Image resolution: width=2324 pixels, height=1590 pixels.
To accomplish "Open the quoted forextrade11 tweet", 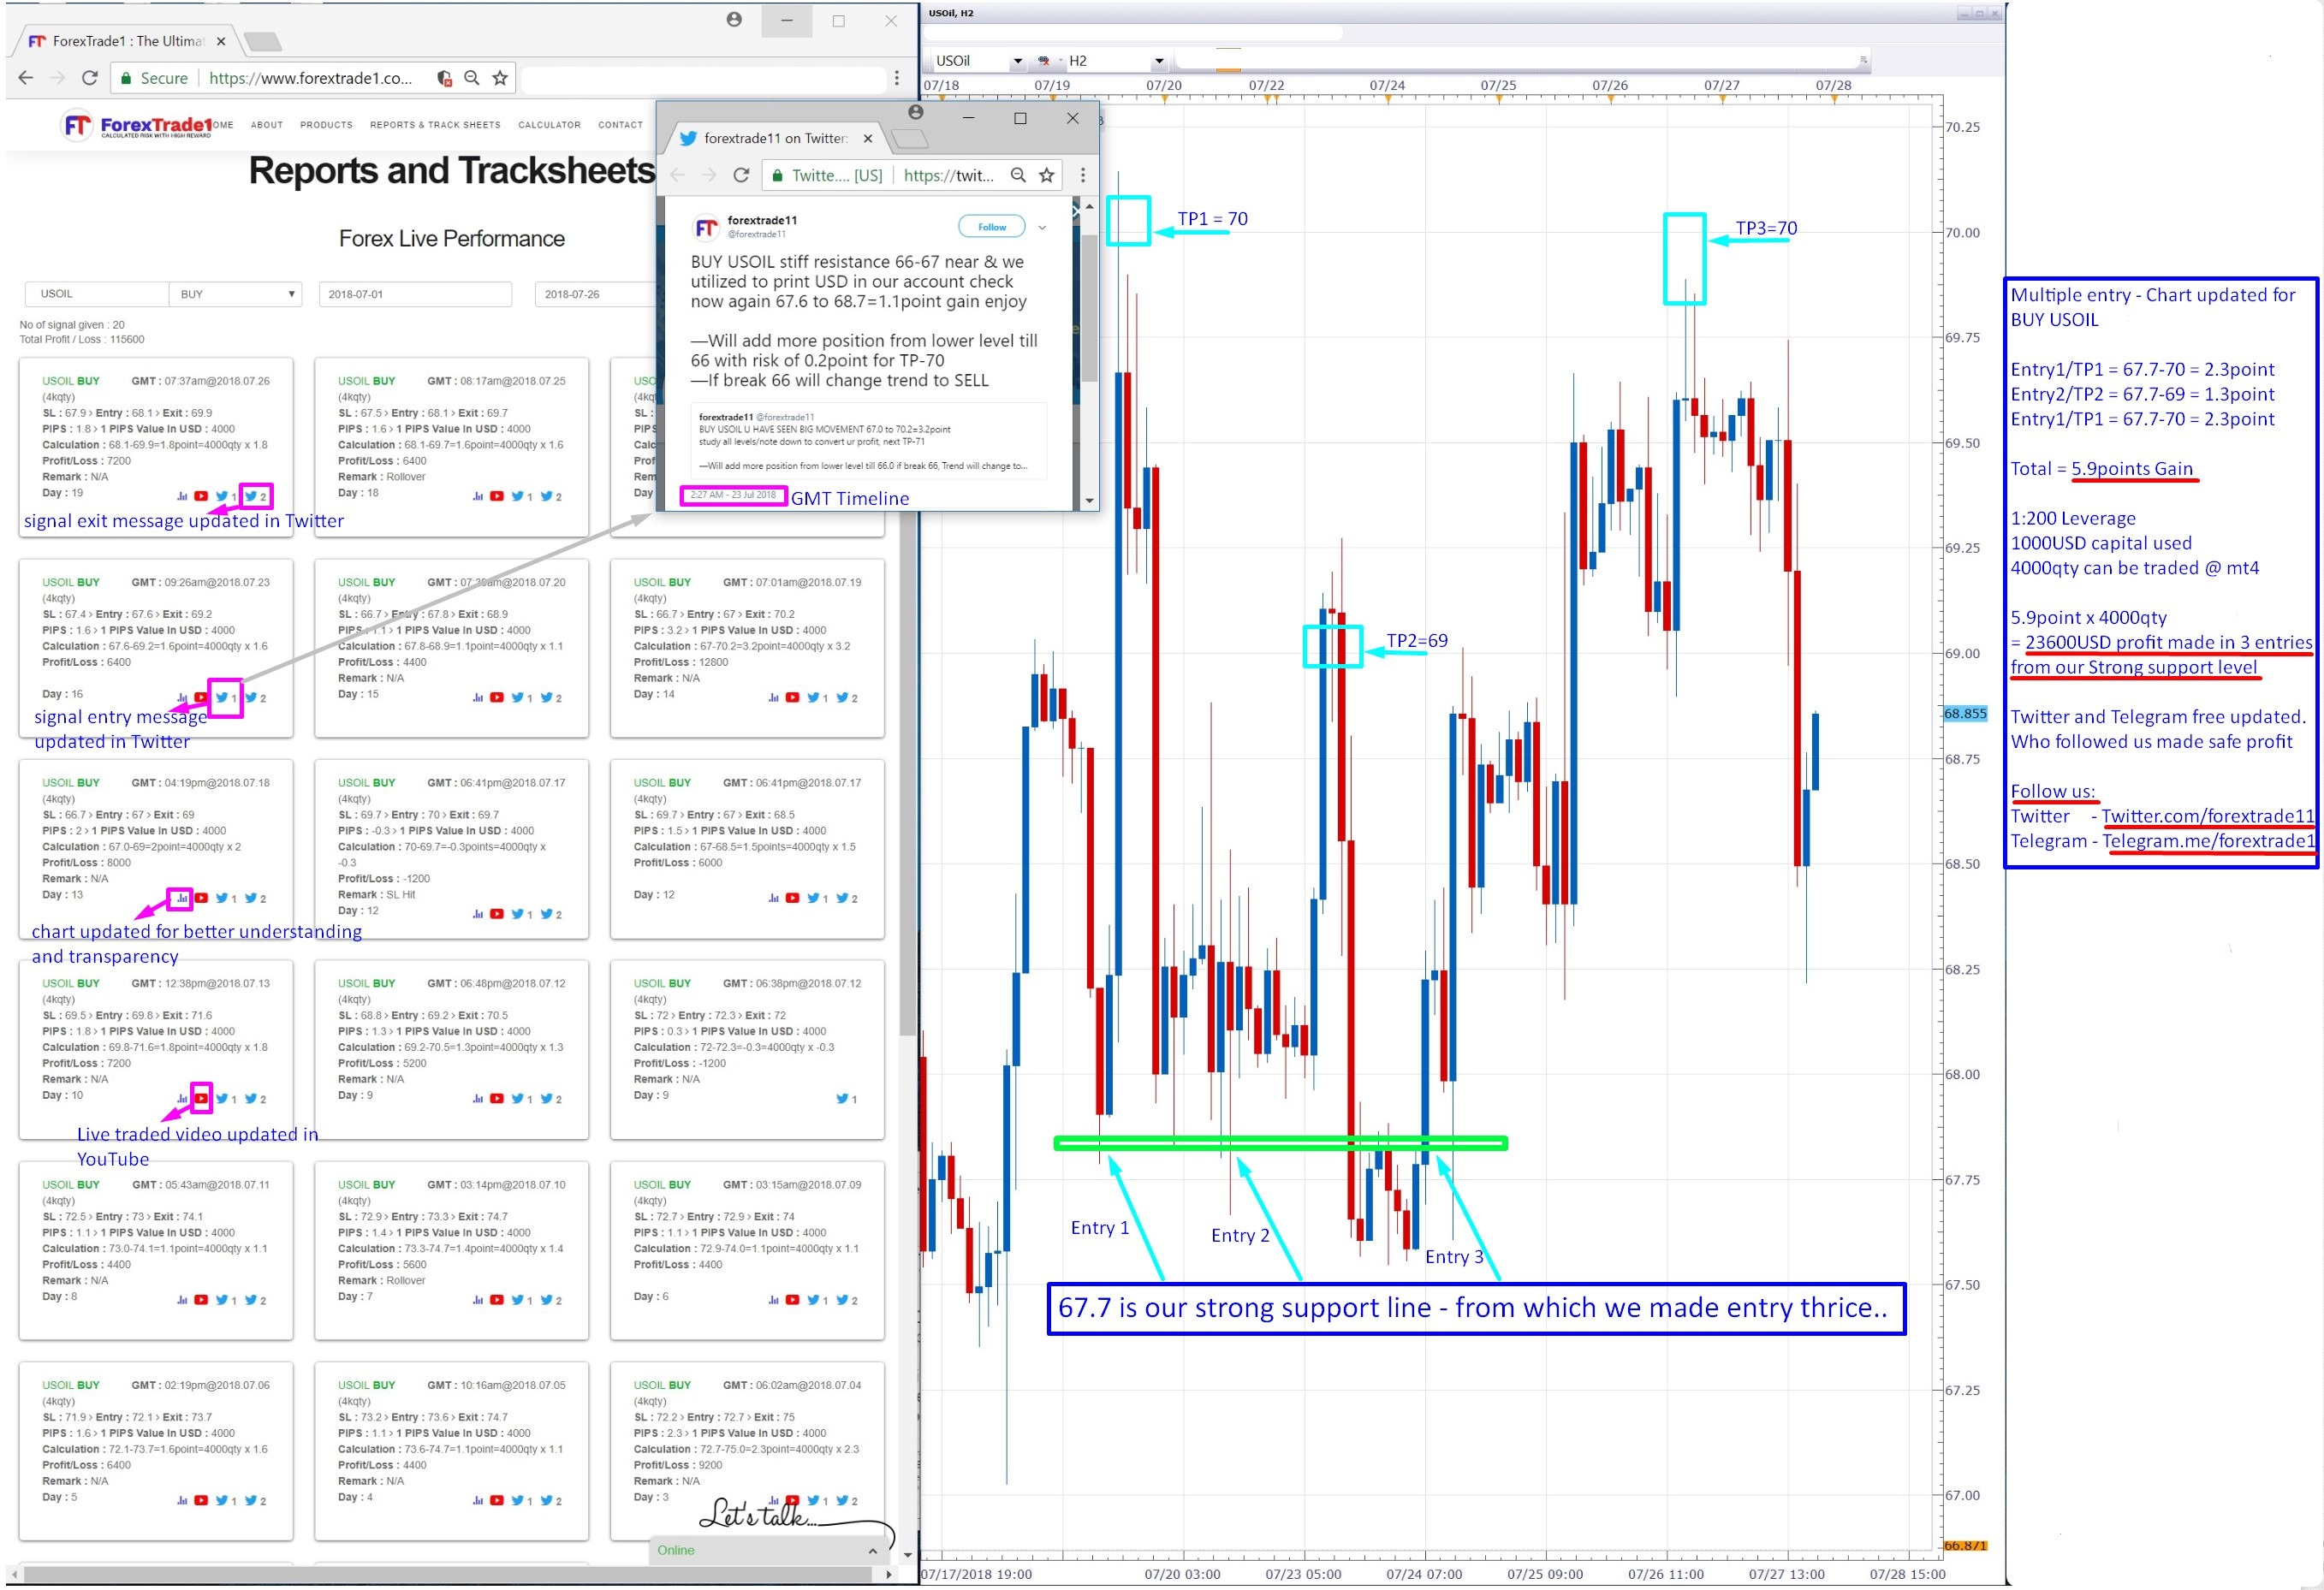I will click(x=868, y=442).
